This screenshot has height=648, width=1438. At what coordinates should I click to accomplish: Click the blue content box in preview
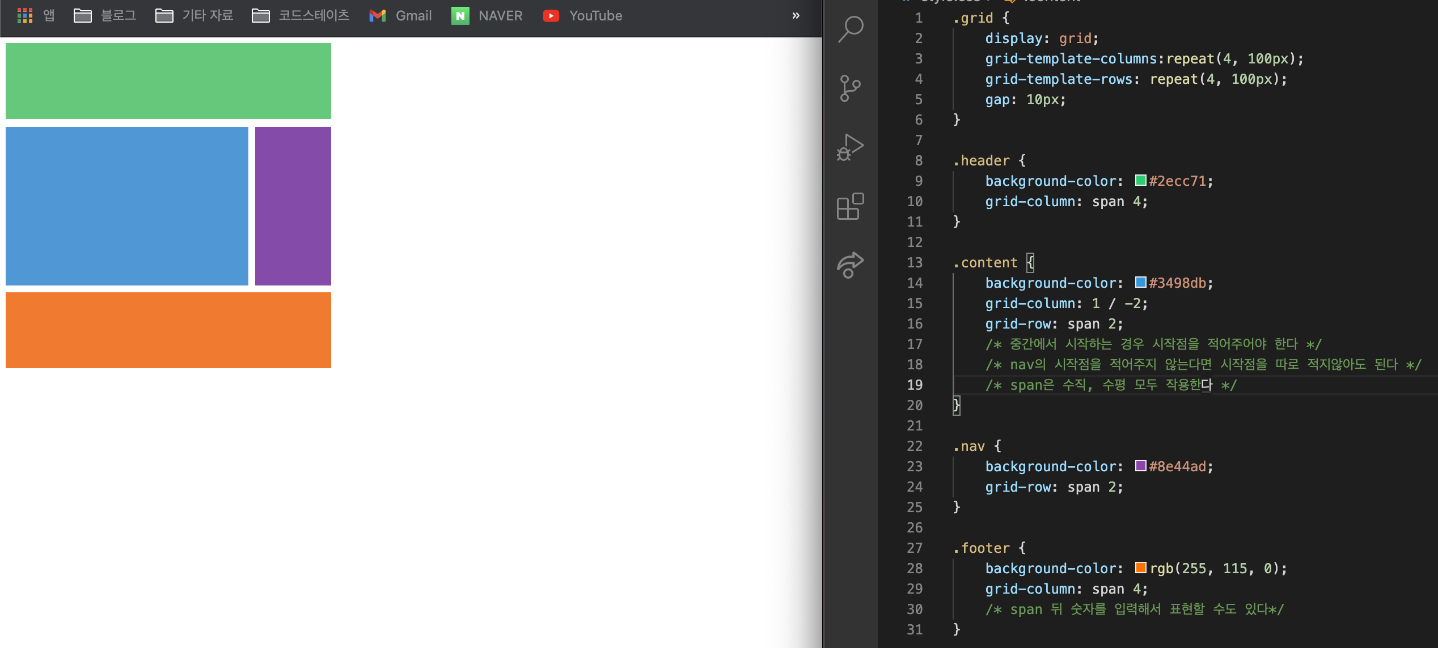point(127,206)
